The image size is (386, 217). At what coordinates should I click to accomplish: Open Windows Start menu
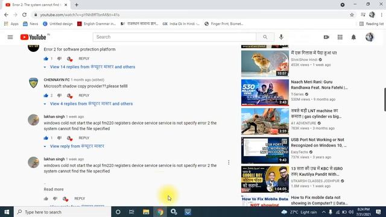(x=7, y=212)
